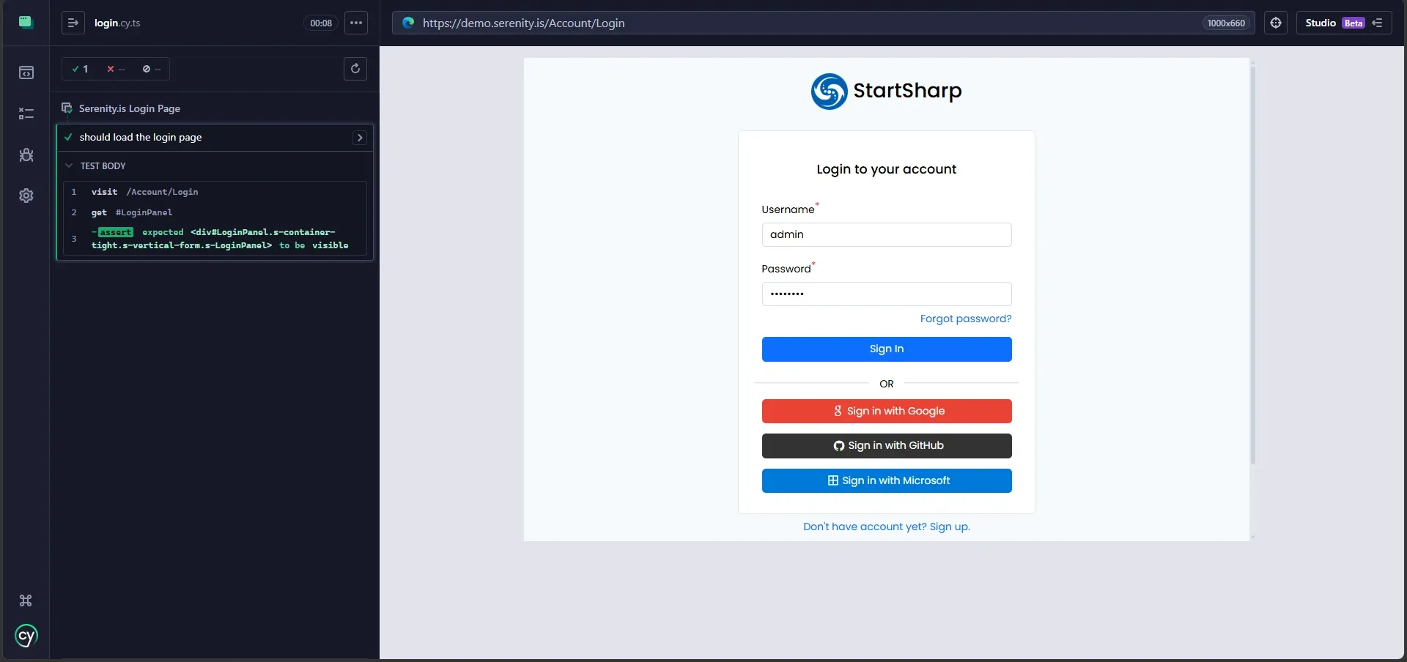Open the Settings gear icon in sidebar
Image resolution: width=1407 pixels, height=662 pixels.
(x=26, y=196)
